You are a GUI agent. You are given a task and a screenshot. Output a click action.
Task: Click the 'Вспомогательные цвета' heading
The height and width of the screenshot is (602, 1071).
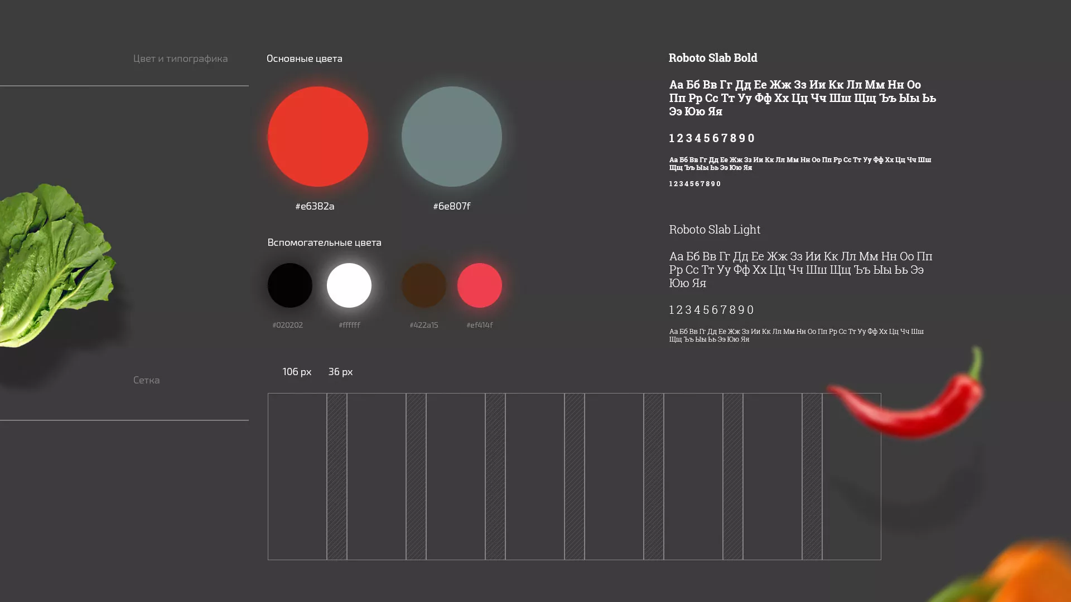tap(324, 242)
